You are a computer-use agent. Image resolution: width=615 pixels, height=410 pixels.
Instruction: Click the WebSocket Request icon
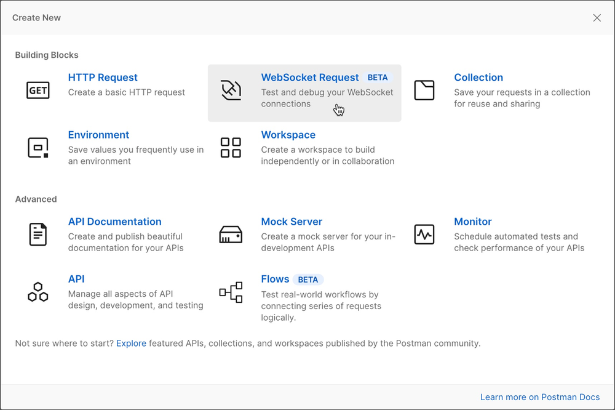231,89
